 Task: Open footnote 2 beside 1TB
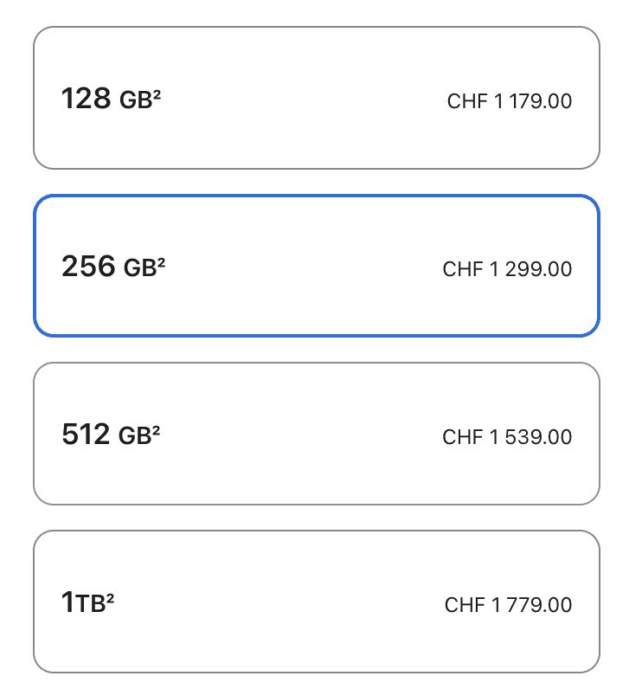point(110,597)
